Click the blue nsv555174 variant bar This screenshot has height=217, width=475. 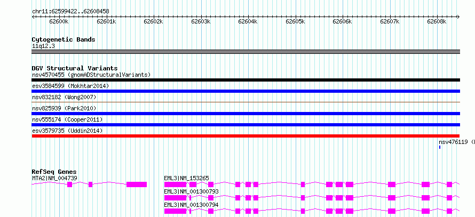click(246, 125)
